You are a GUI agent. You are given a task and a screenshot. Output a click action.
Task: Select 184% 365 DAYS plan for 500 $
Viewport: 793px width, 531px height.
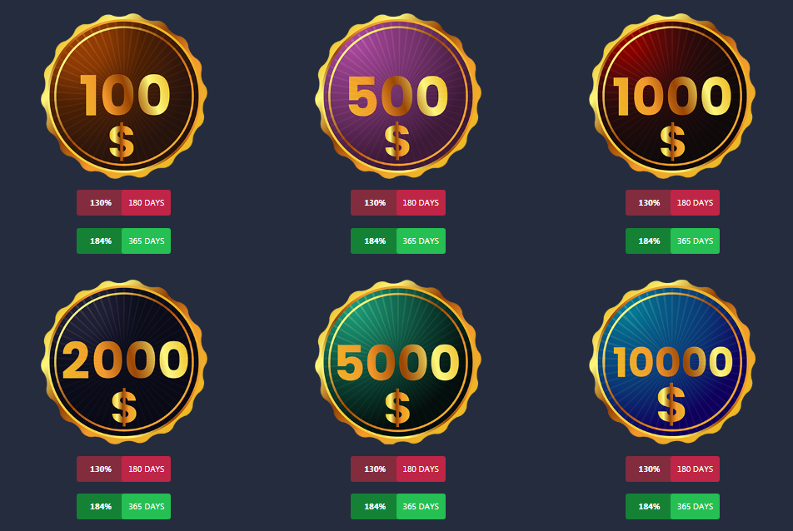point(398,241)
